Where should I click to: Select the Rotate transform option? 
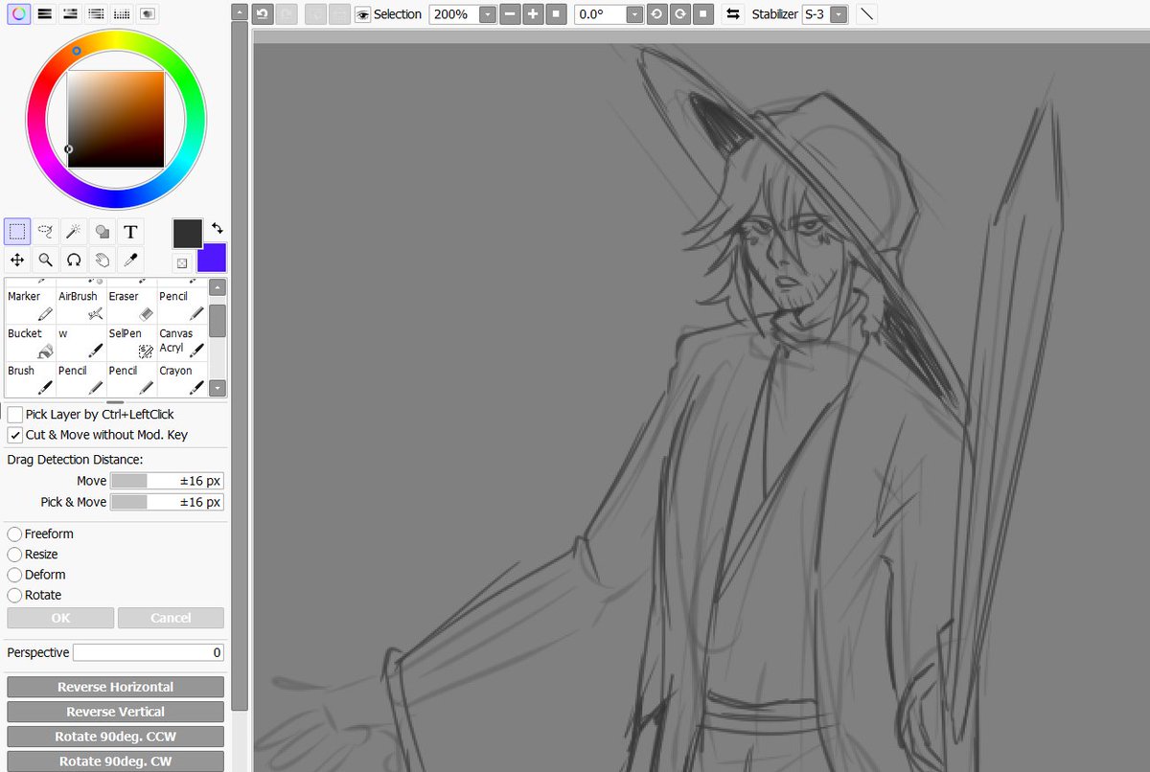point(14,595)
